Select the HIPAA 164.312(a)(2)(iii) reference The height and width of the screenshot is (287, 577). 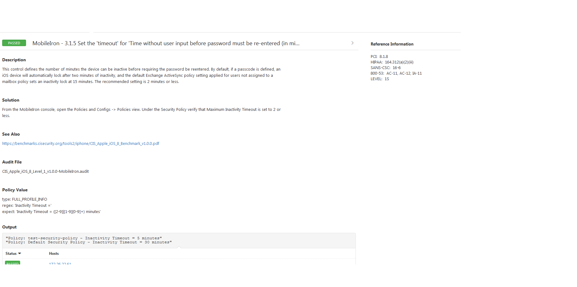click(x=392, y=62)
